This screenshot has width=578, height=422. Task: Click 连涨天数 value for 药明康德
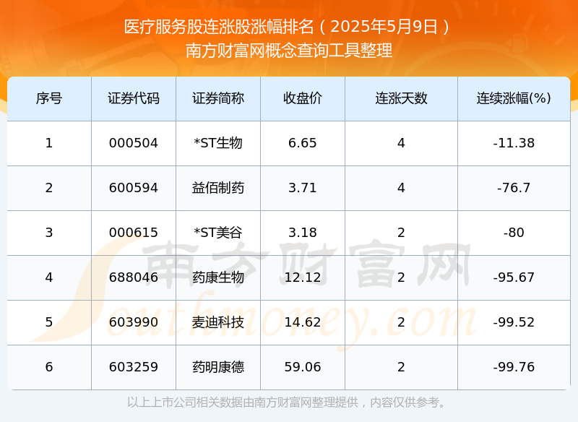[401, 366]
